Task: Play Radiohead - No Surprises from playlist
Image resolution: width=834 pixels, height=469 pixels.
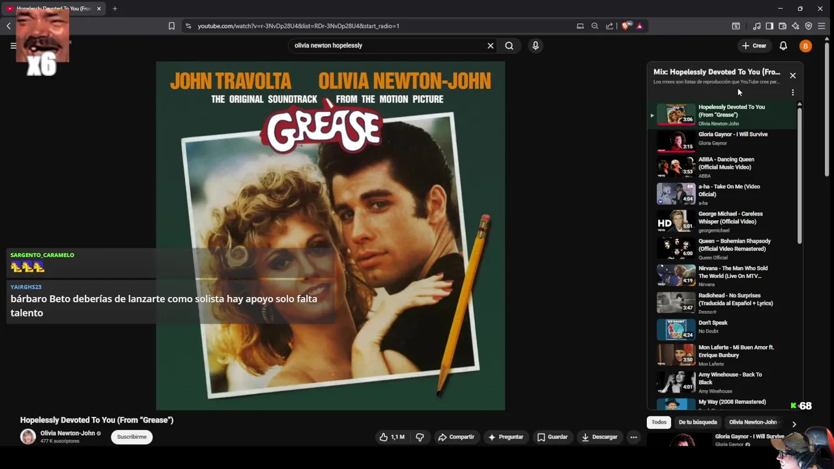Action: click(723, 303)
